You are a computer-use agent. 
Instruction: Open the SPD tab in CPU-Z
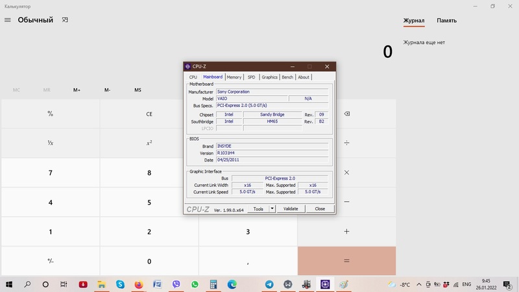(251, 77)
